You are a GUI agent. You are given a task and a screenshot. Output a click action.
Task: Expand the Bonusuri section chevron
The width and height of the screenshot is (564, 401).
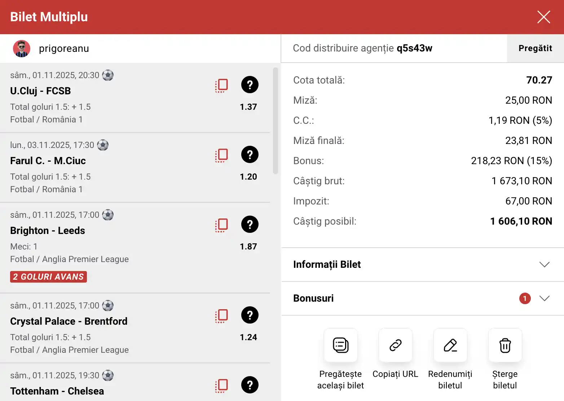[544, 298]
